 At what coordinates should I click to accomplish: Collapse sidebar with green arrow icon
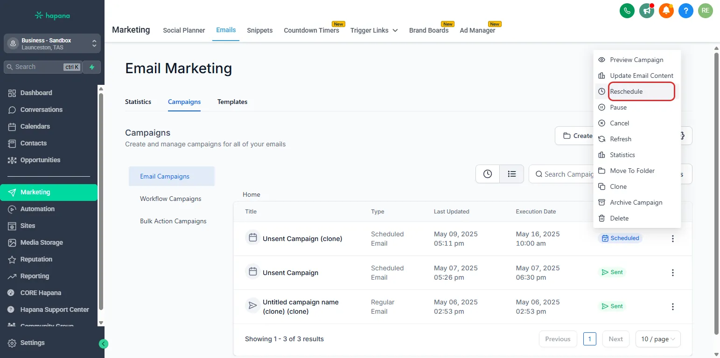tap(104, 344)
